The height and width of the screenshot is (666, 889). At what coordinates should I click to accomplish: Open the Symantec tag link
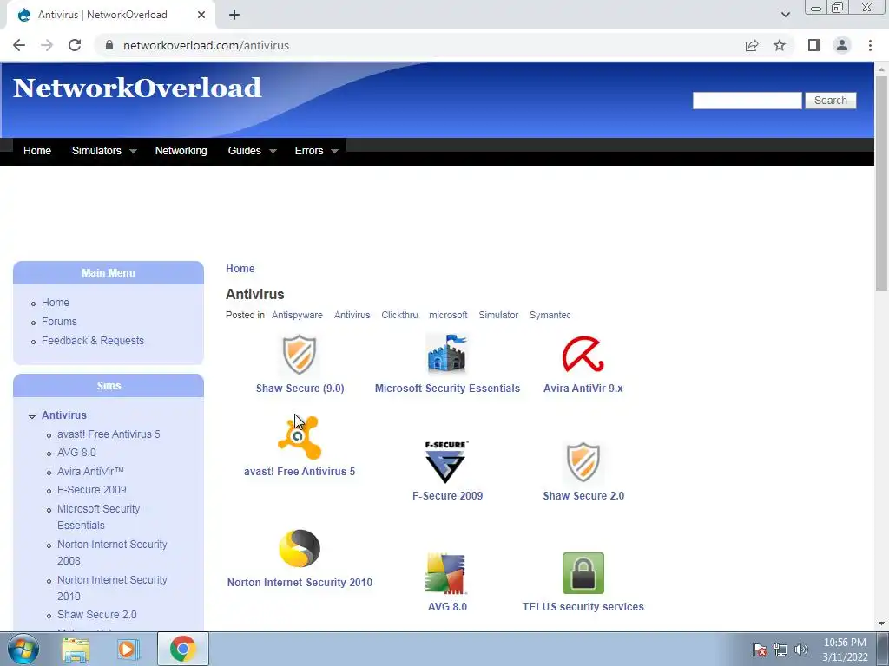pyautogui.click(x=550, y=315)
